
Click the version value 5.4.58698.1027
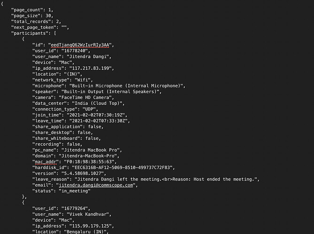point(83,173)
